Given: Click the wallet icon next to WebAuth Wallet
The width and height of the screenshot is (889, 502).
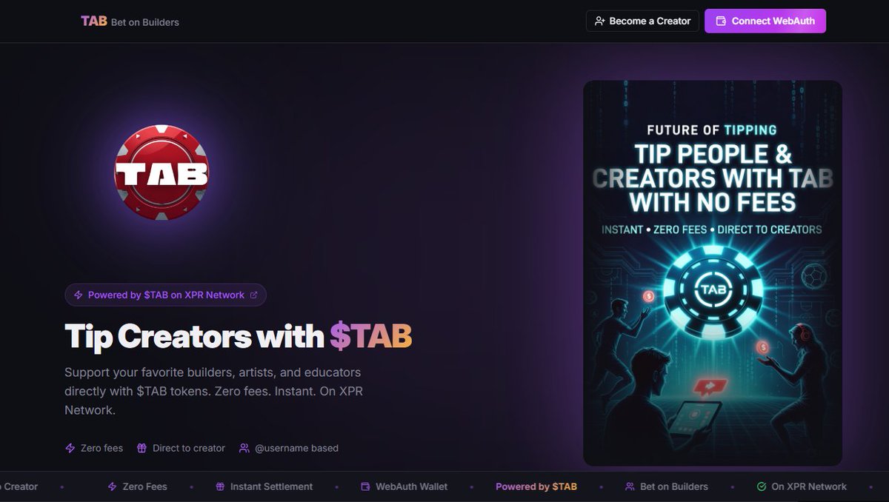Looking at the screenshot, I should pos(365,486).
